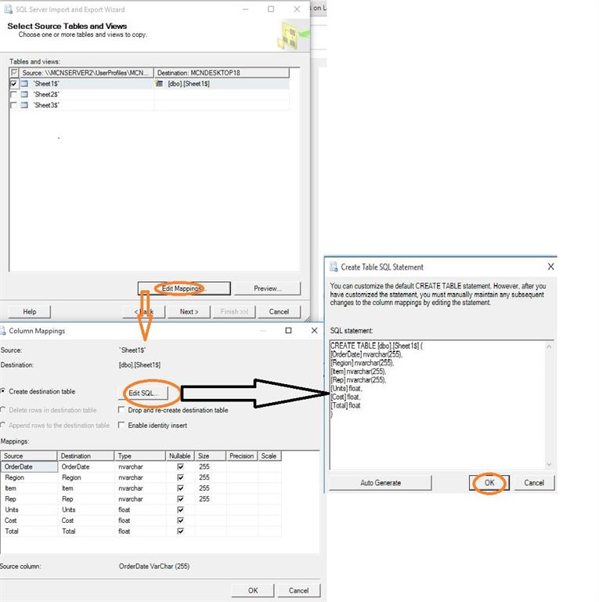Enable Drop and re-create destination table
599x602 pixels.
[121, 410]
